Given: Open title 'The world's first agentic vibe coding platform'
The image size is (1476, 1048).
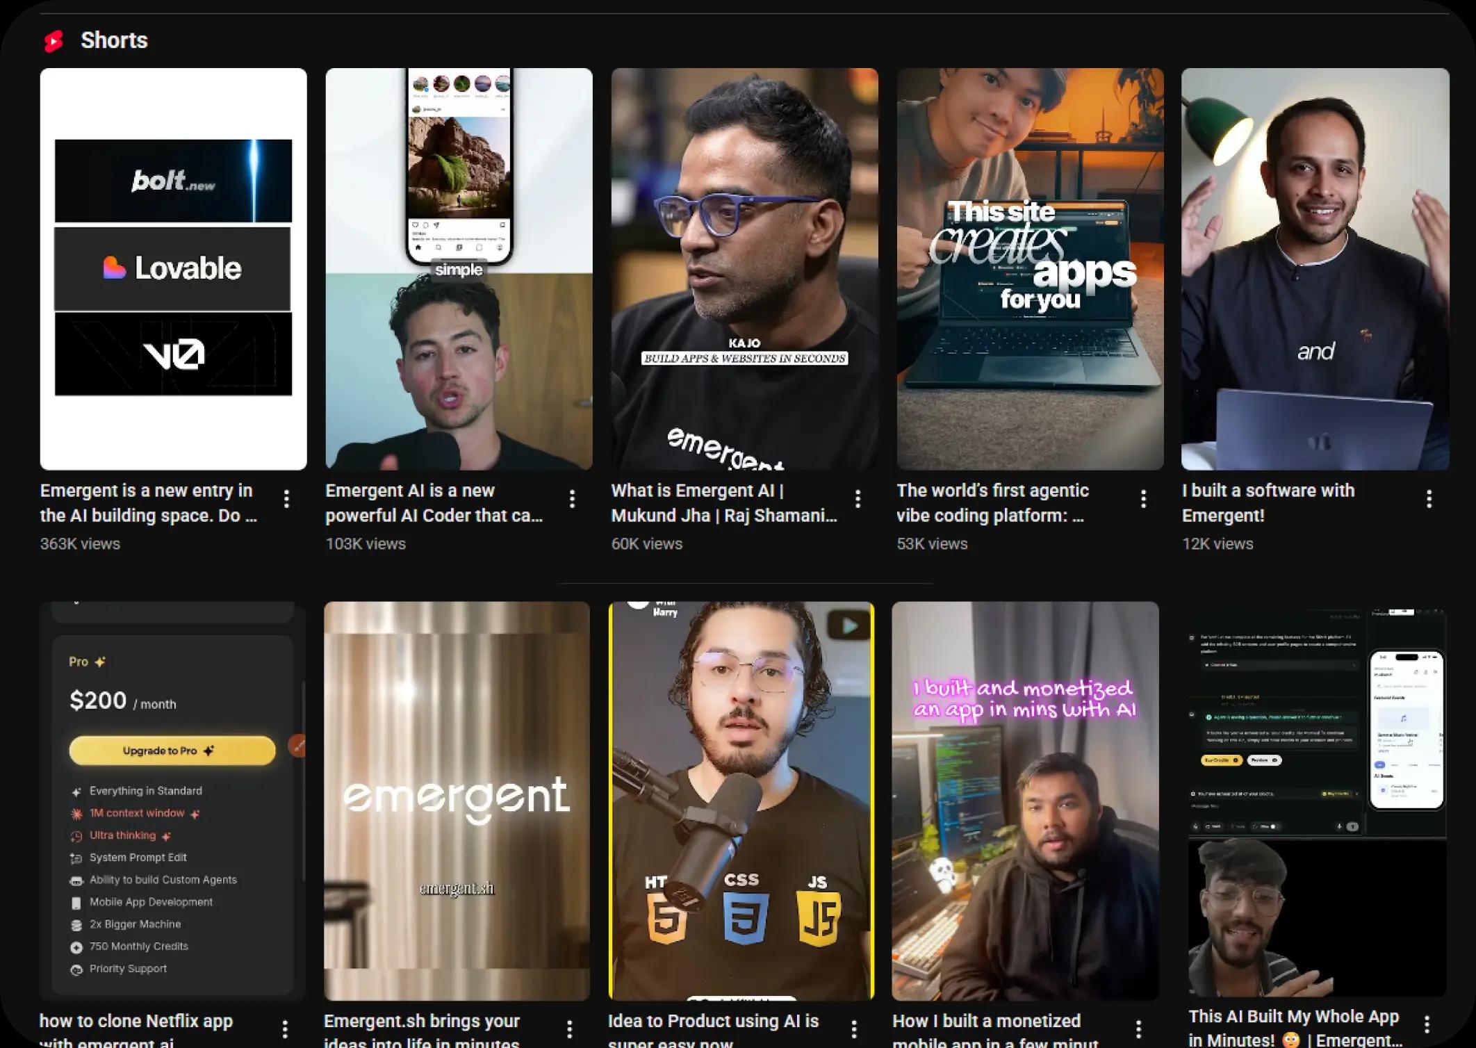Looking at the screenshot, I should [992, 503].
